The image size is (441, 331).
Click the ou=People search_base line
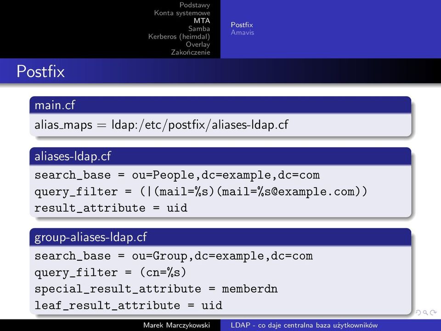tap(177, 175)
